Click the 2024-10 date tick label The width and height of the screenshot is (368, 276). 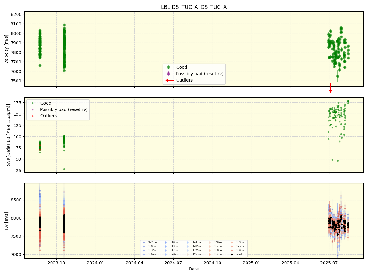[x=213, y=263]
